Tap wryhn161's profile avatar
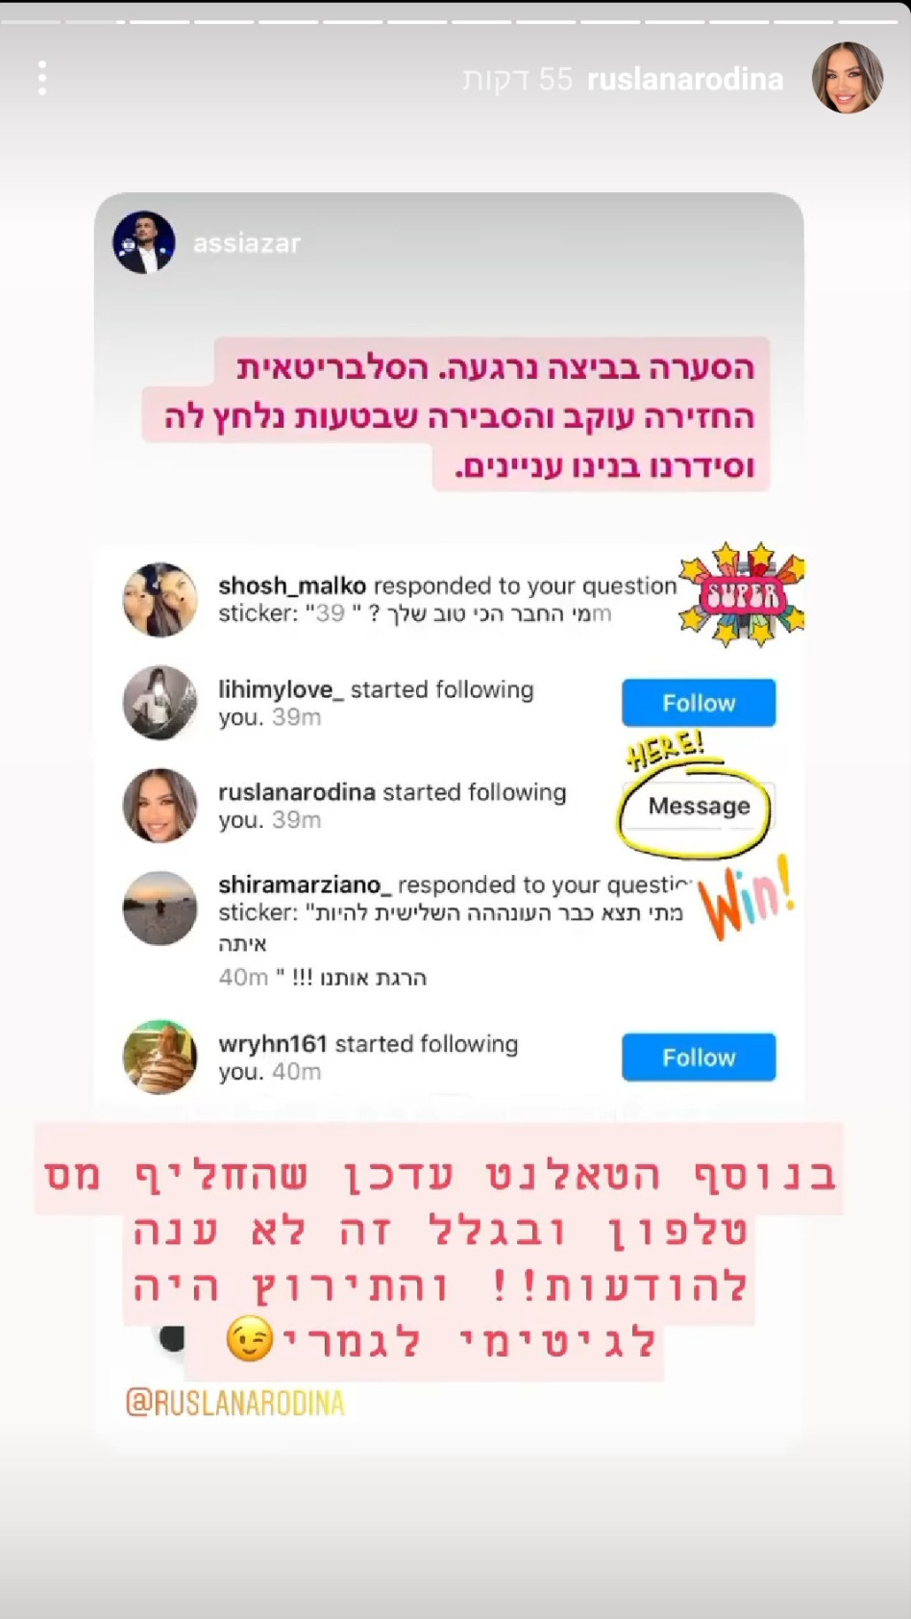Viewport: 911px width, 1619px height. tap(160, 1058)
